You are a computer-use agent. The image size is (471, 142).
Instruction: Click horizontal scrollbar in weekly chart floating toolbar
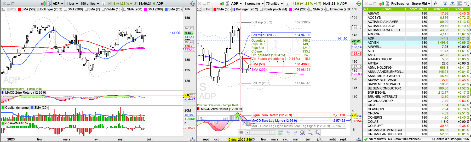pyautogui.click(x=260, y=133)
